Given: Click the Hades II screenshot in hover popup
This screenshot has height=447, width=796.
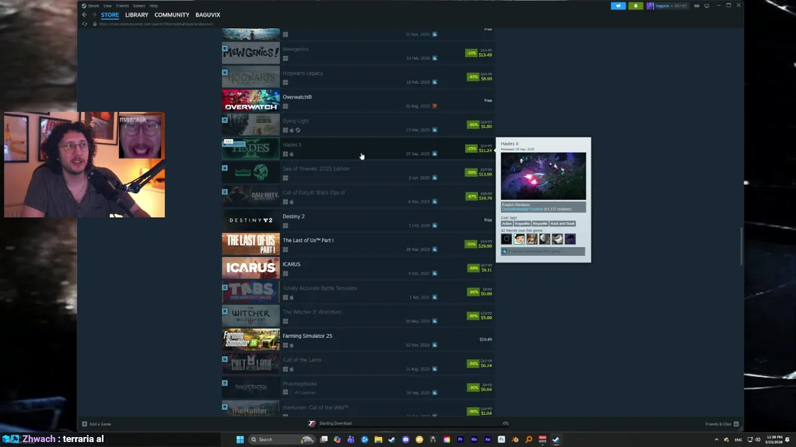Looking at the screenshot, I should point(543,176).
